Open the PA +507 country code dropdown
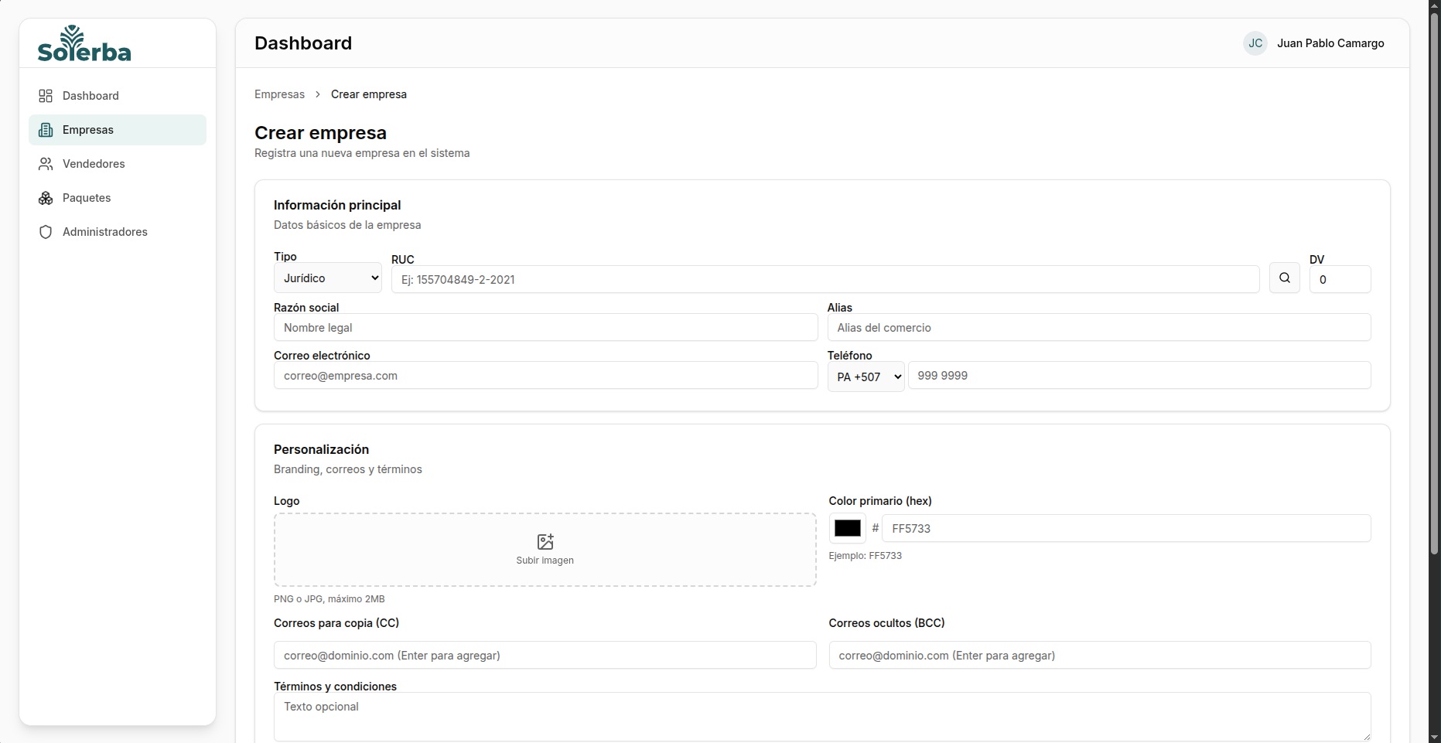The width and height of the screenshot is (1441, 743). click(866, 377)
